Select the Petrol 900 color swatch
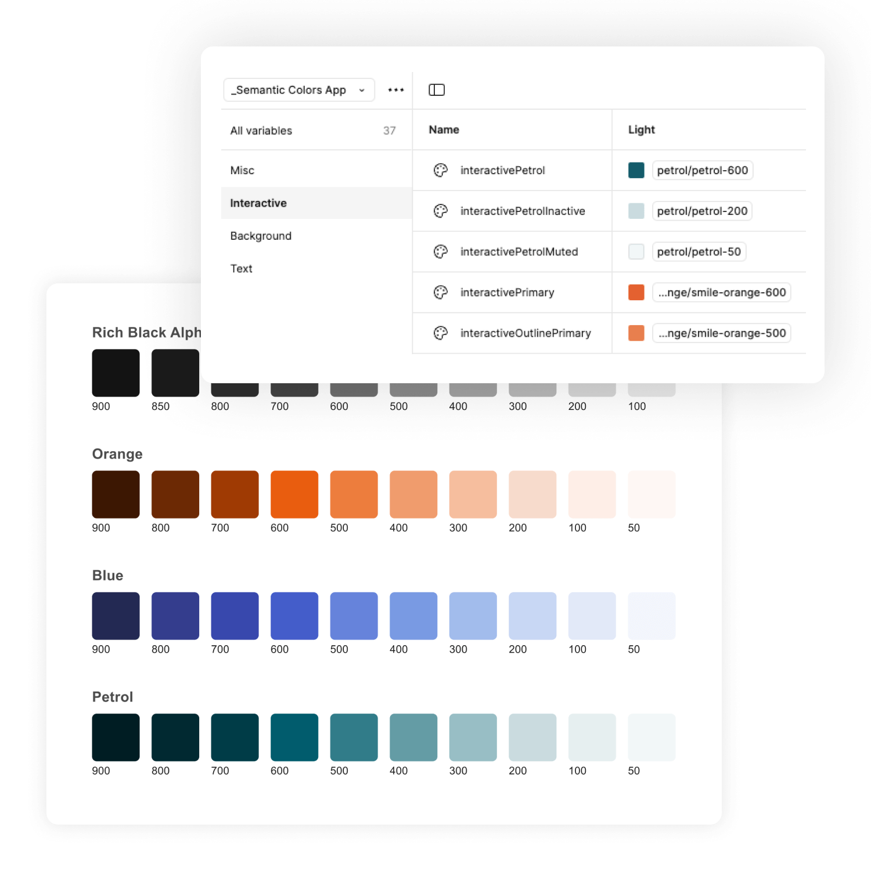Viewport: 871px width, 871px height. (116, 737)
